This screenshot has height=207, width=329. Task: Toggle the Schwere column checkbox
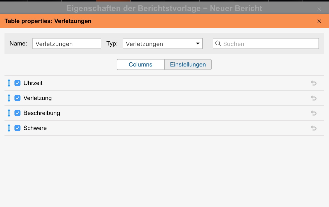[x=17, y=128]
